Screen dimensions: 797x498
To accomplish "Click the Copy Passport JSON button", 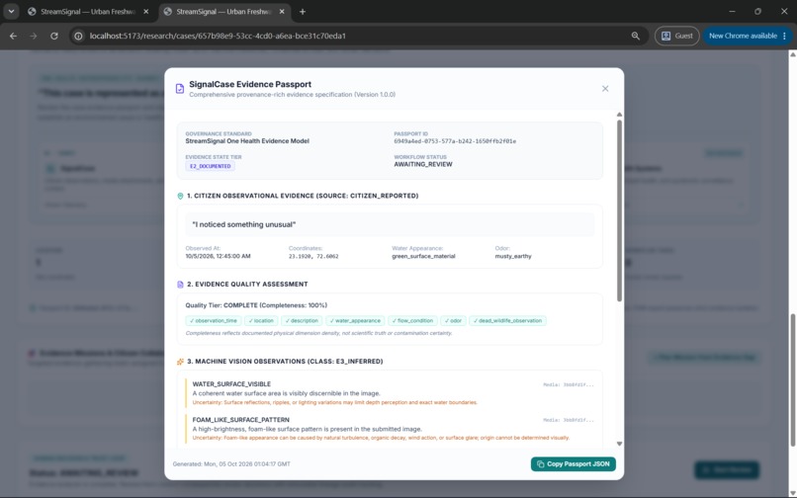I will pos(573,464).
